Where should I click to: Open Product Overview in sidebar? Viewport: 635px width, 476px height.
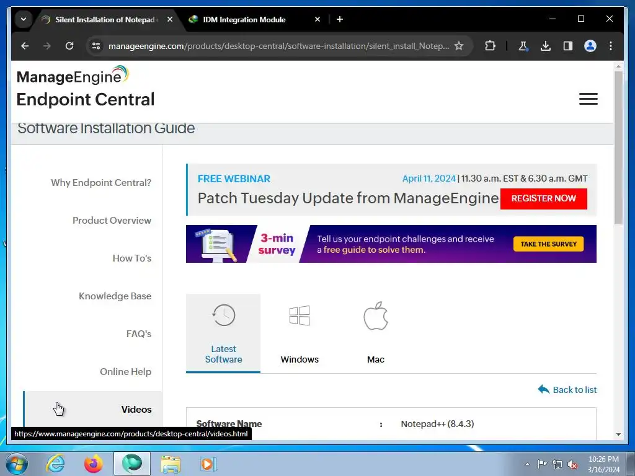(112, 220)
